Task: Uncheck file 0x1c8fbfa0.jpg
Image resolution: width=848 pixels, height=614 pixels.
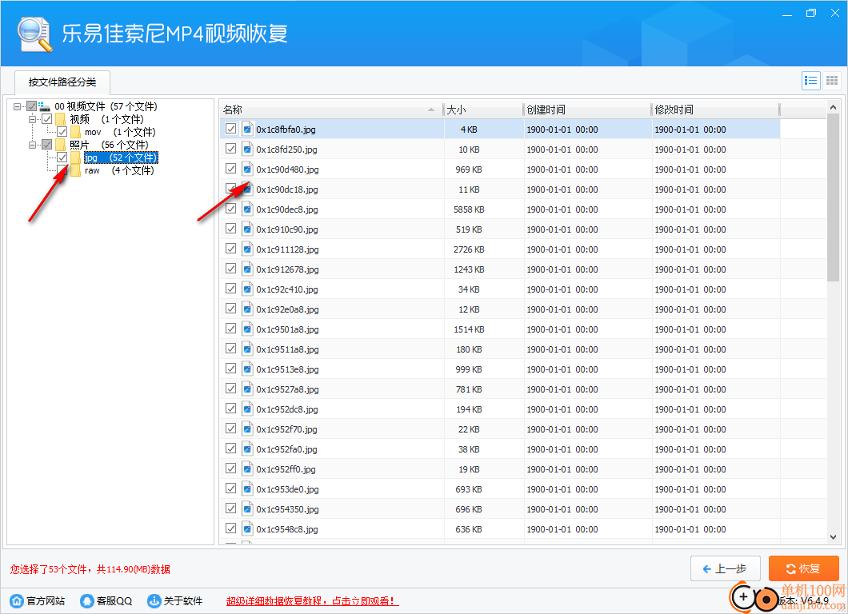Action: [x=231, y=129]
